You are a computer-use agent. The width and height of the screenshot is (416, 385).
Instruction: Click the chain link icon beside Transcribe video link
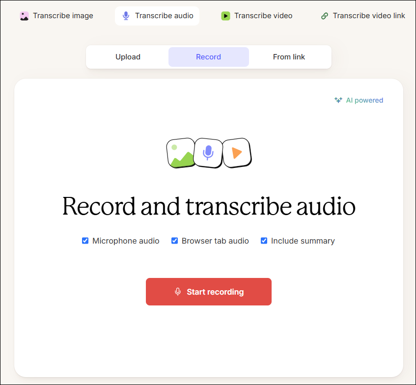coord(325,16)
